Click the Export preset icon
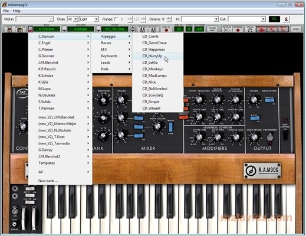This screenshot has width=306, height=236. pyautogui.click(x=153, y=29)
